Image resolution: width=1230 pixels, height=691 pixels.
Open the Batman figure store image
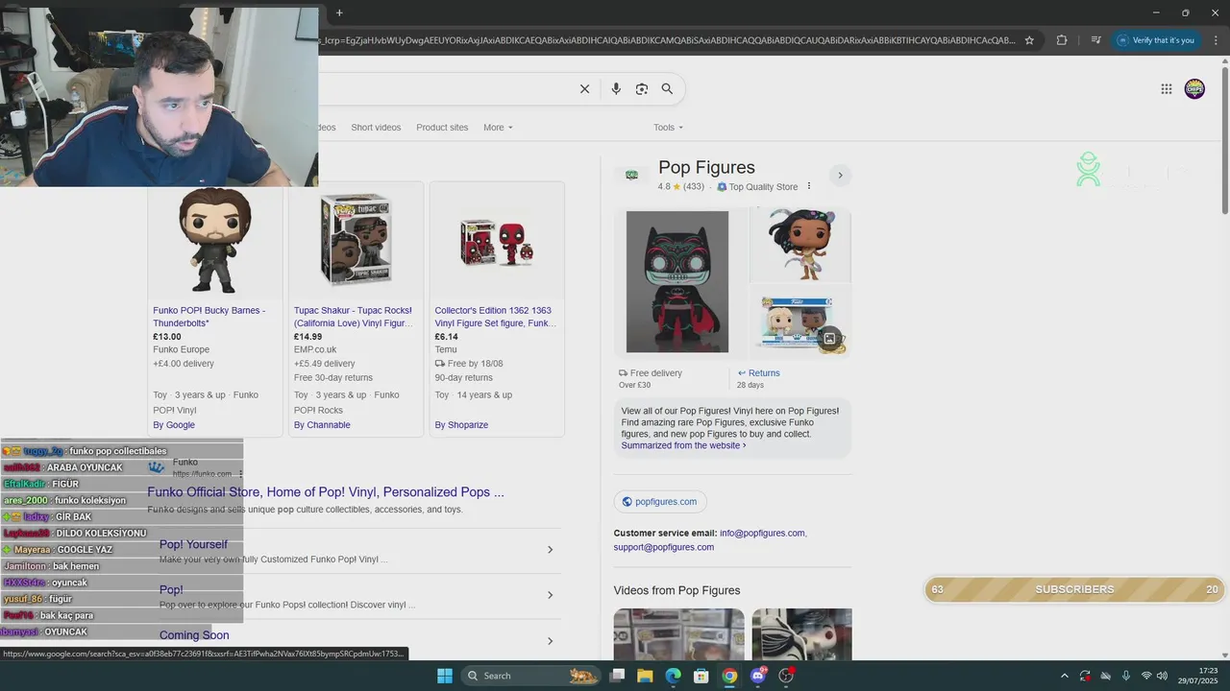coord(677,282)
